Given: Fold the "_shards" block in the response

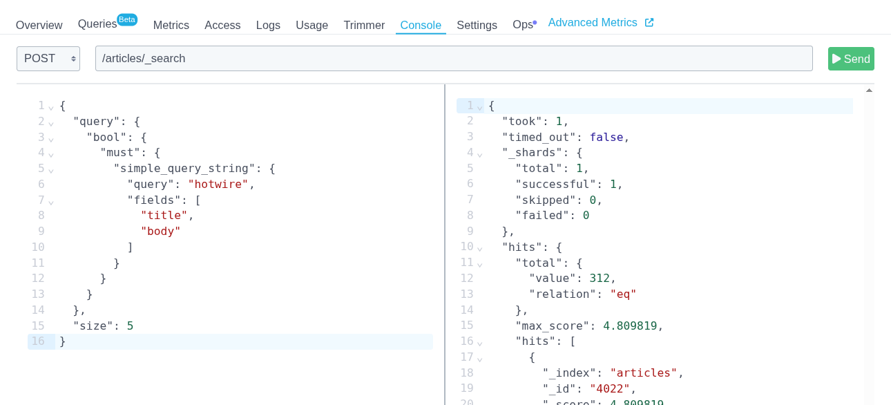Looking at the screenshot, I should 480,153.
